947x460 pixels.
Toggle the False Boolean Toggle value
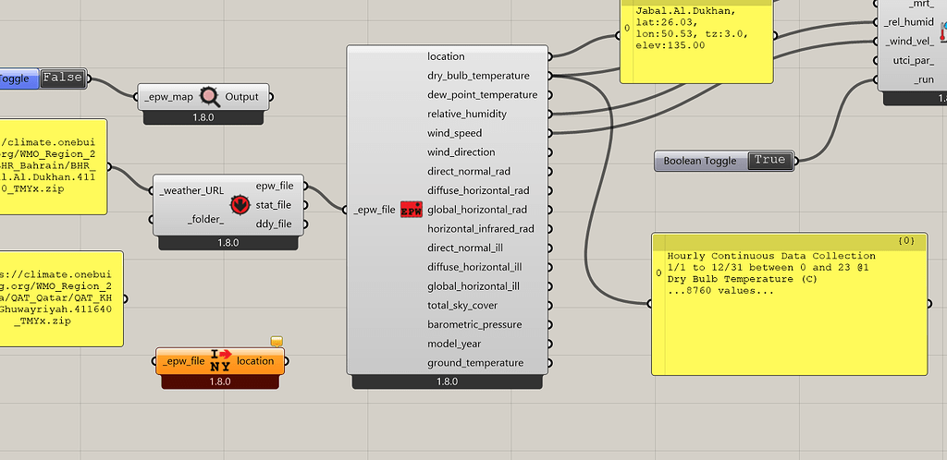(62, 79)
